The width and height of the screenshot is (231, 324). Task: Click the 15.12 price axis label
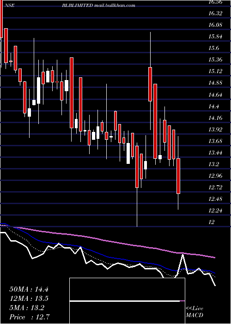pos(216,71)
